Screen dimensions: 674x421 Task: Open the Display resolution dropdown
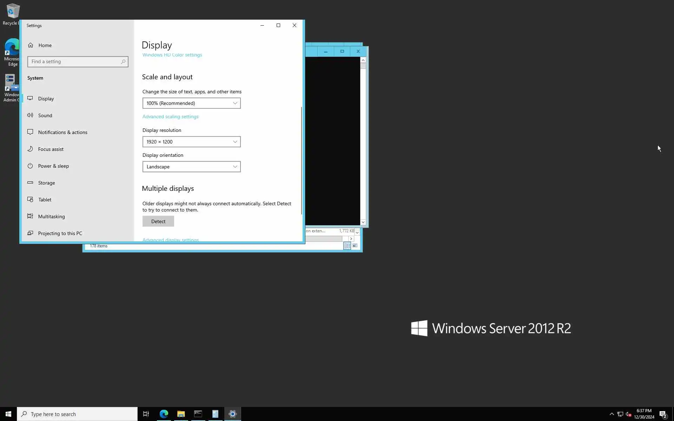click(191, 142)
